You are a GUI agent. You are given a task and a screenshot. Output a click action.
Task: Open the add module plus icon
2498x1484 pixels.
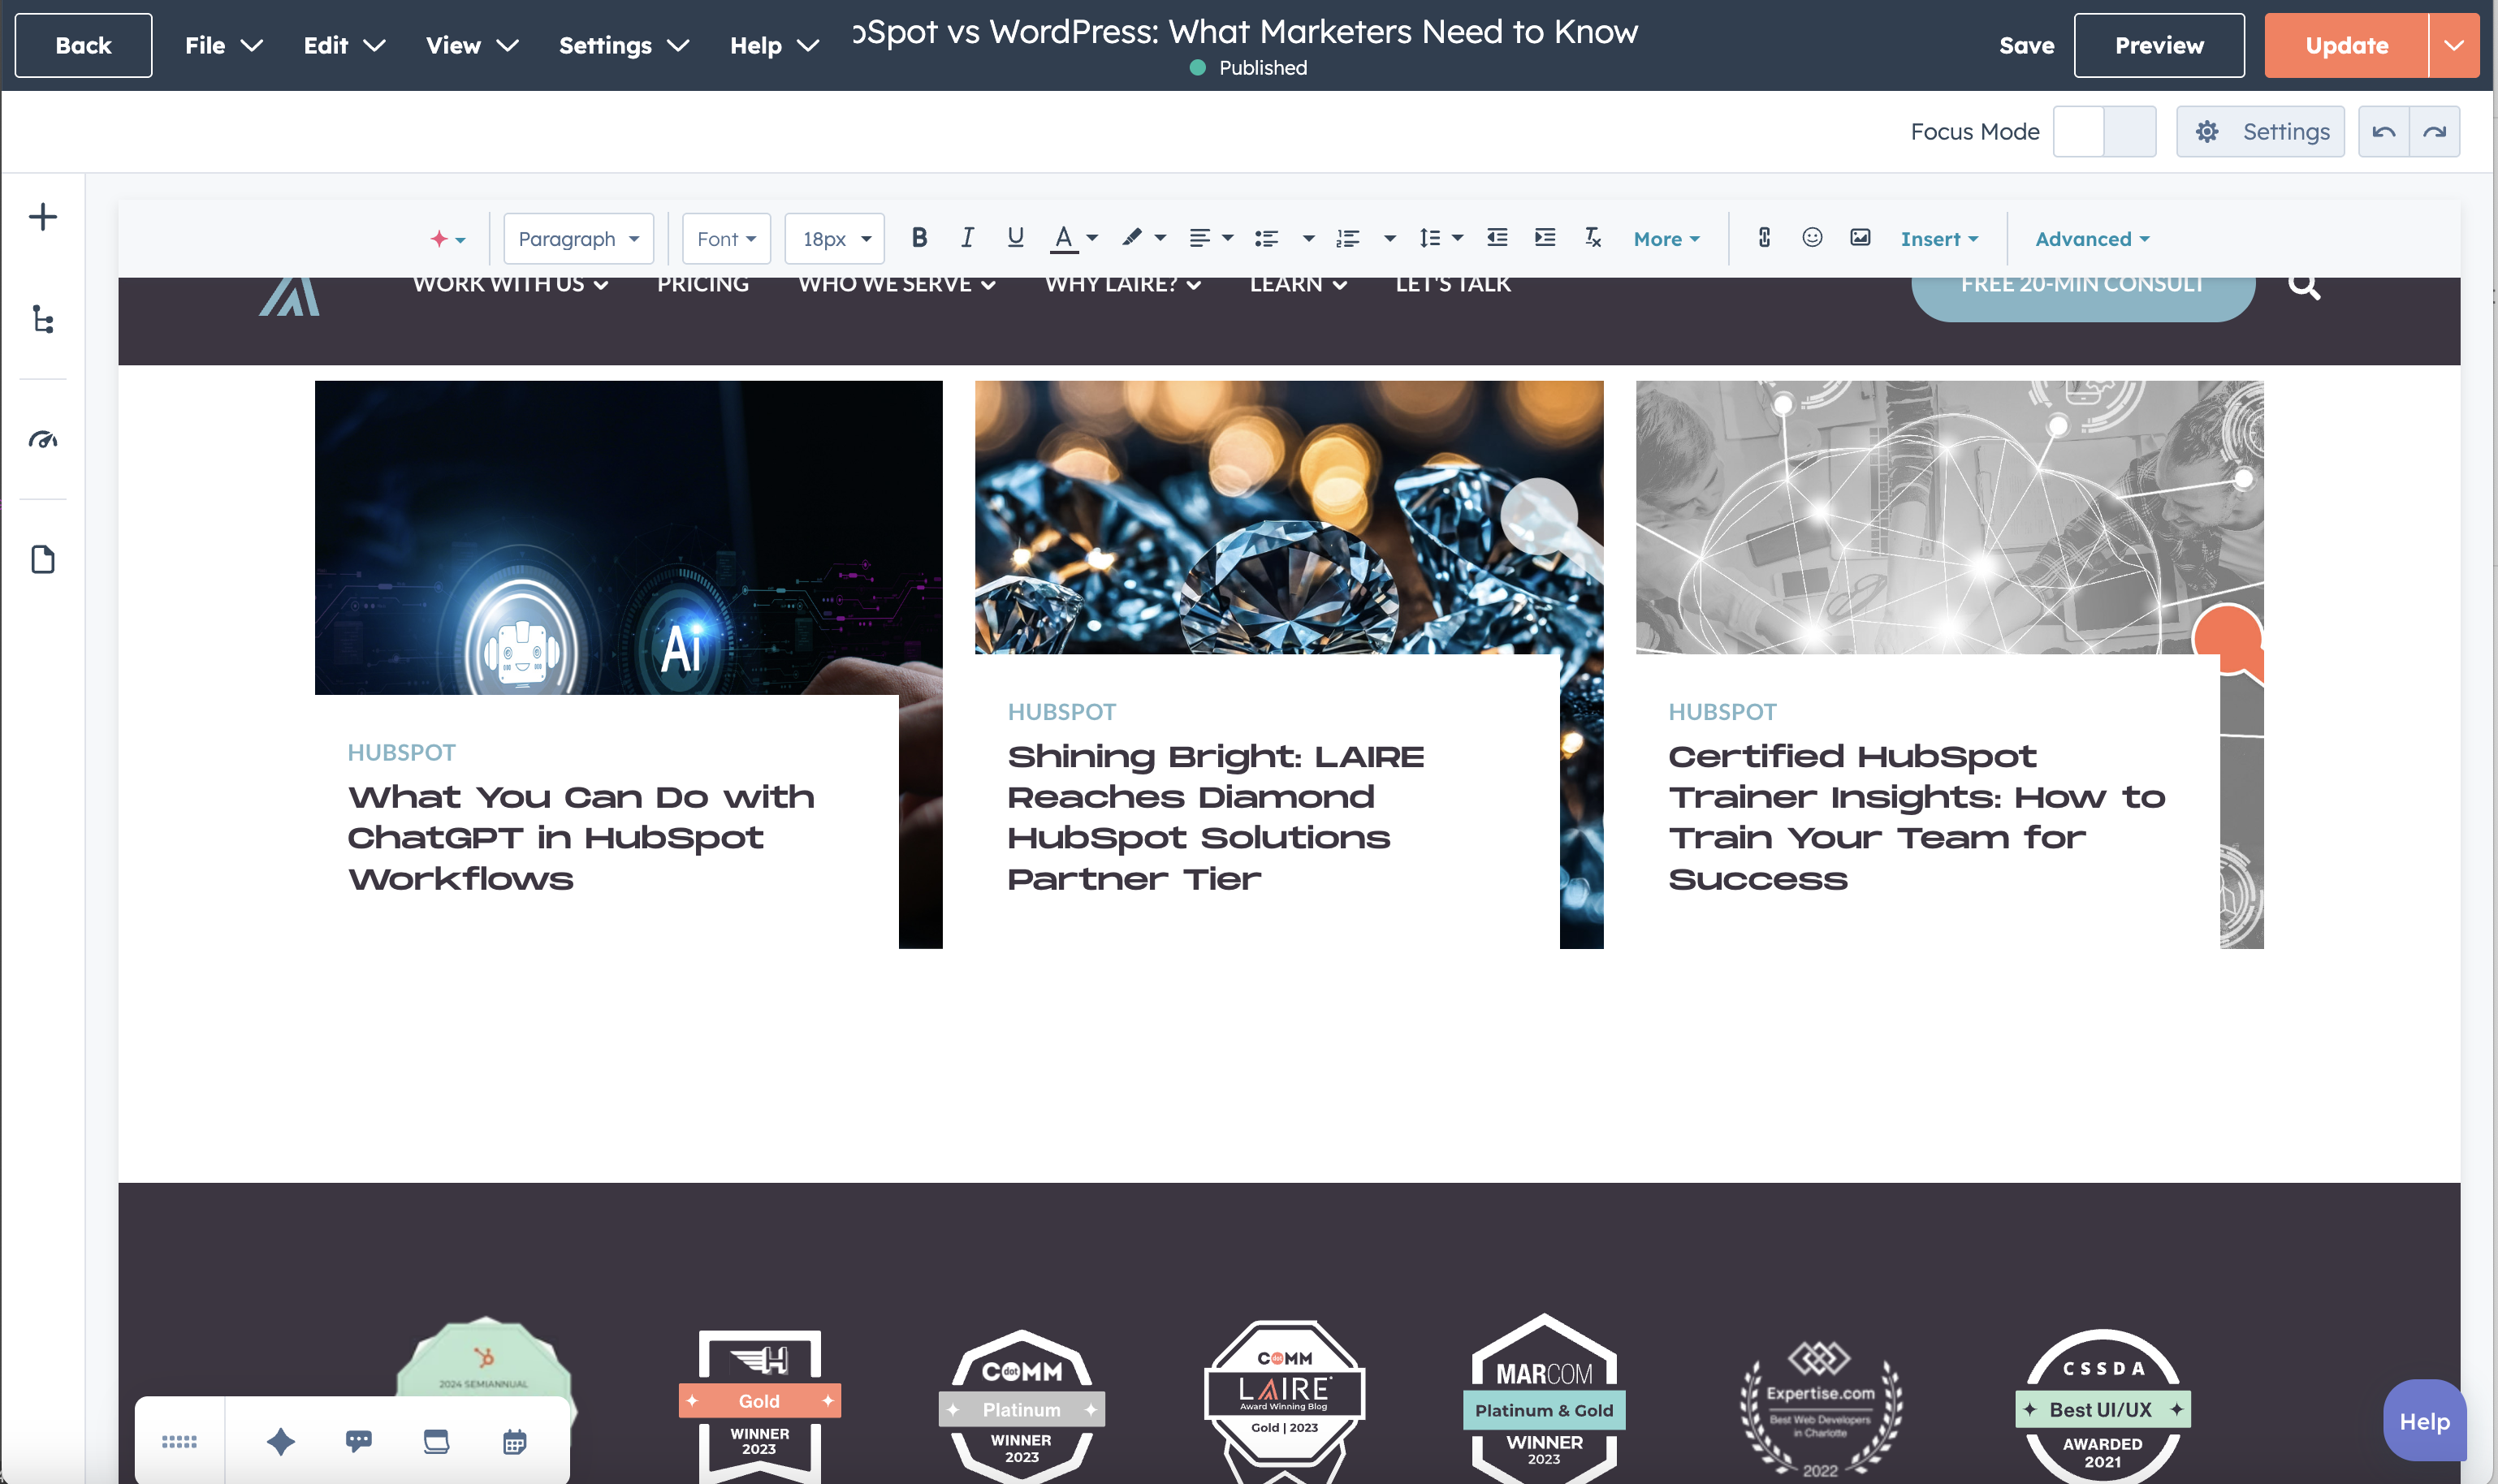click(x=43, y=217)
